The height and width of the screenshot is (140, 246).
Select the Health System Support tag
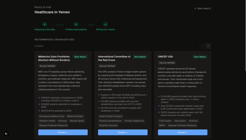(x=110, y=116)
